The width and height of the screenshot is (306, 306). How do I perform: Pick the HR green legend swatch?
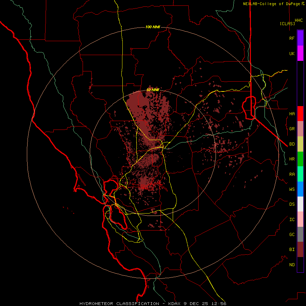[300, 159]
